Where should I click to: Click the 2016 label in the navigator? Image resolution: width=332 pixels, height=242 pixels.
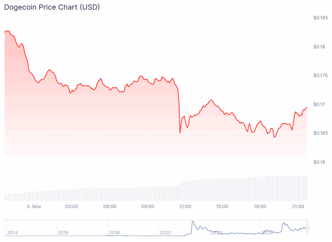(x=63, y=233)
